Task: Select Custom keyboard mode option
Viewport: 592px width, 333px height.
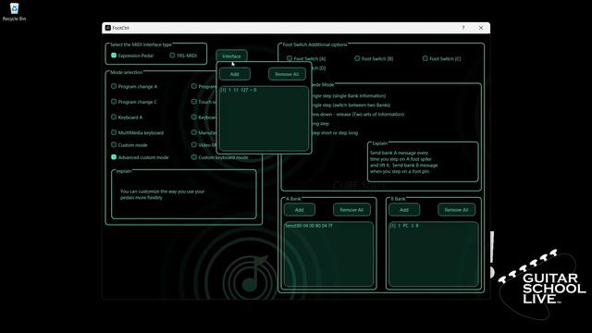Action: (220, 157)
